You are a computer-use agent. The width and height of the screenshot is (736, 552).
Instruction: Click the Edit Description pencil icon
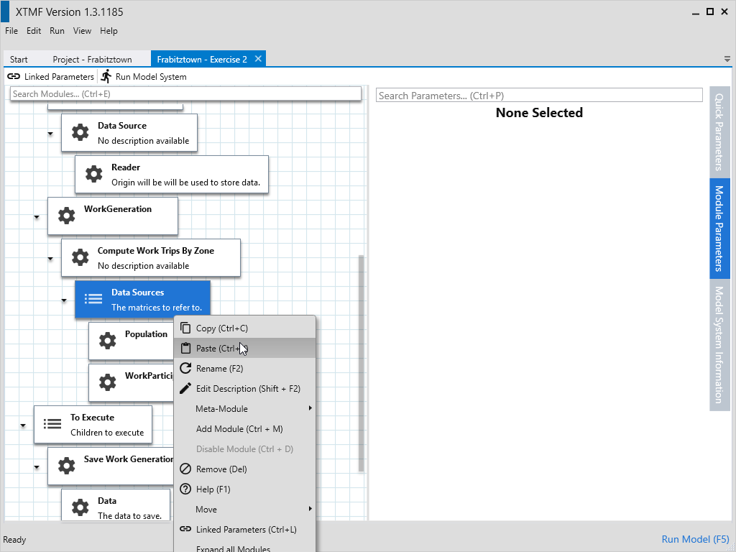click(x=185, y=388)
